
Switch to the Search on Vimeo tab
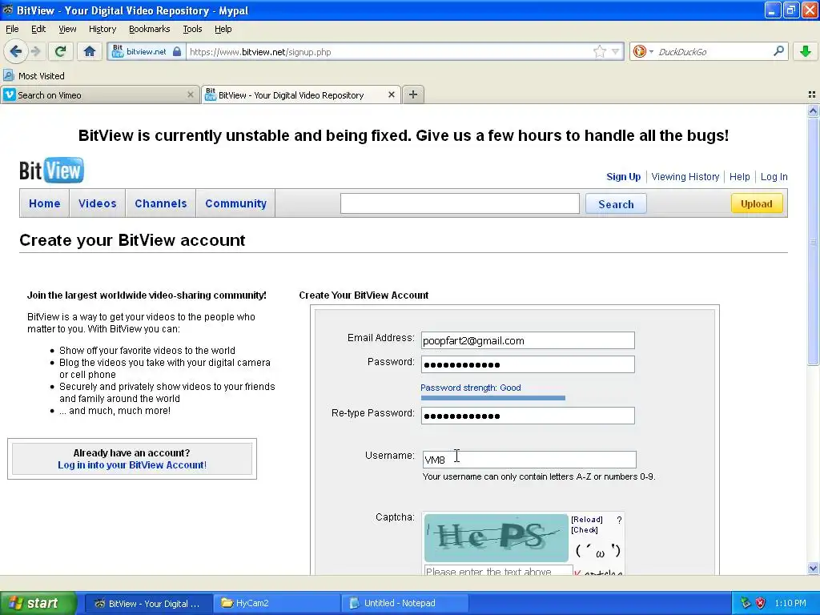(100, 94)
